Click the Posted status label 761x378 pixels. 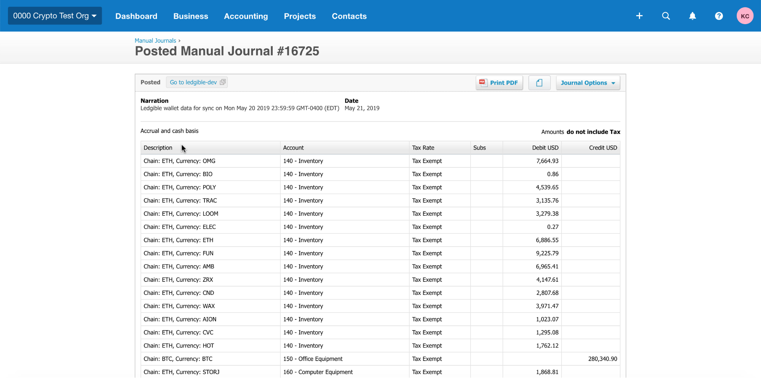coord(150,82)
